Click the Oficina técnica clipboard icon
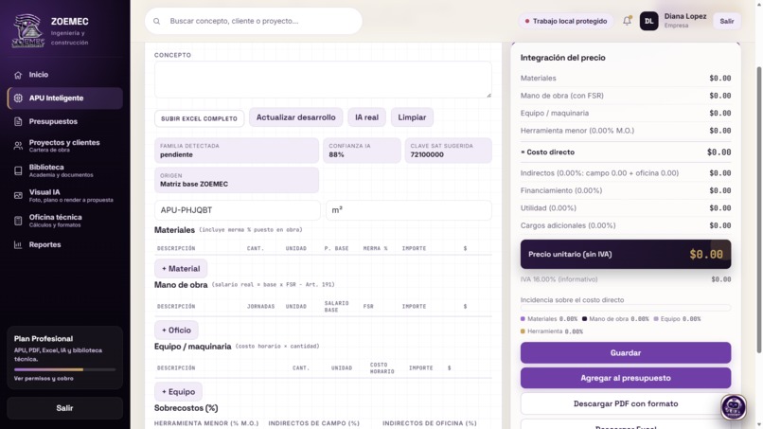 [18, 221]
